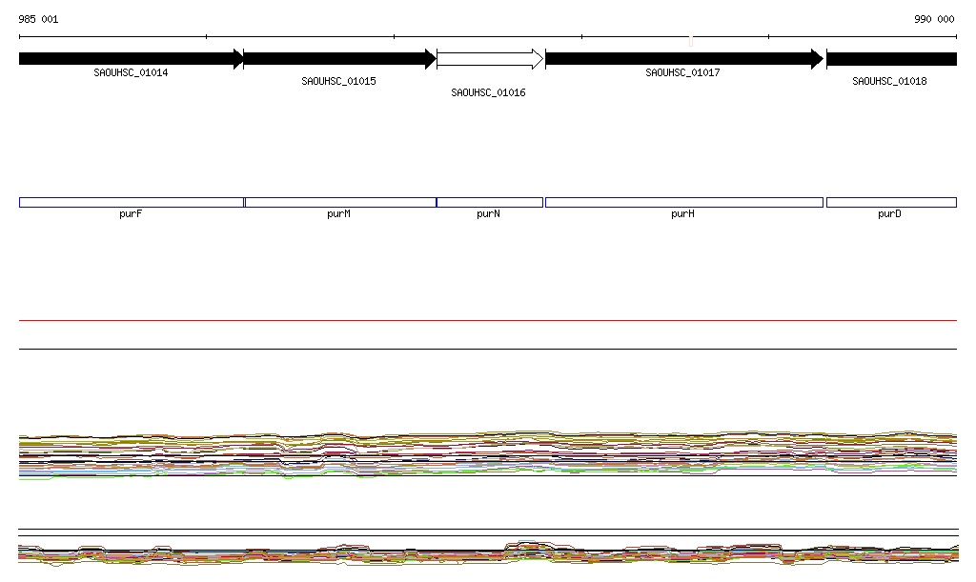Click the SAOUHSC_01018 gene bar
The height and width of the screenshot is (582, 976).
[x=891, y=59]
